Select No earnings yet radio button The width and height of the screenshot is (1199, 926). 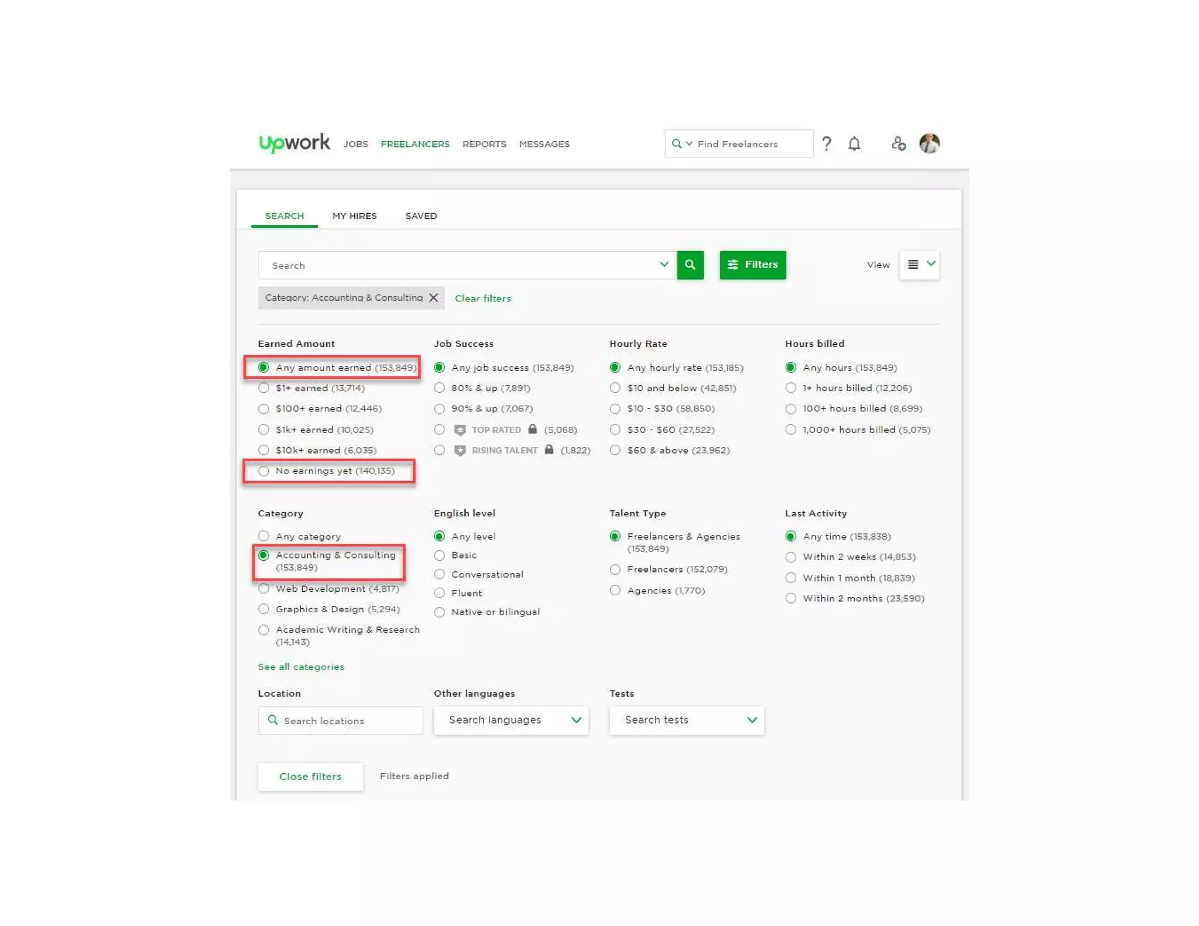pos(264,471)
